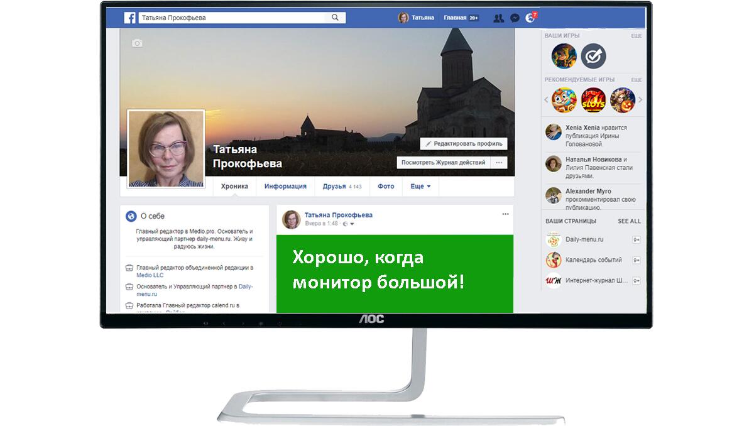The image size is (754, 426).
Task: Click Редактировать профиль button
Action: [x=464, y=144]
